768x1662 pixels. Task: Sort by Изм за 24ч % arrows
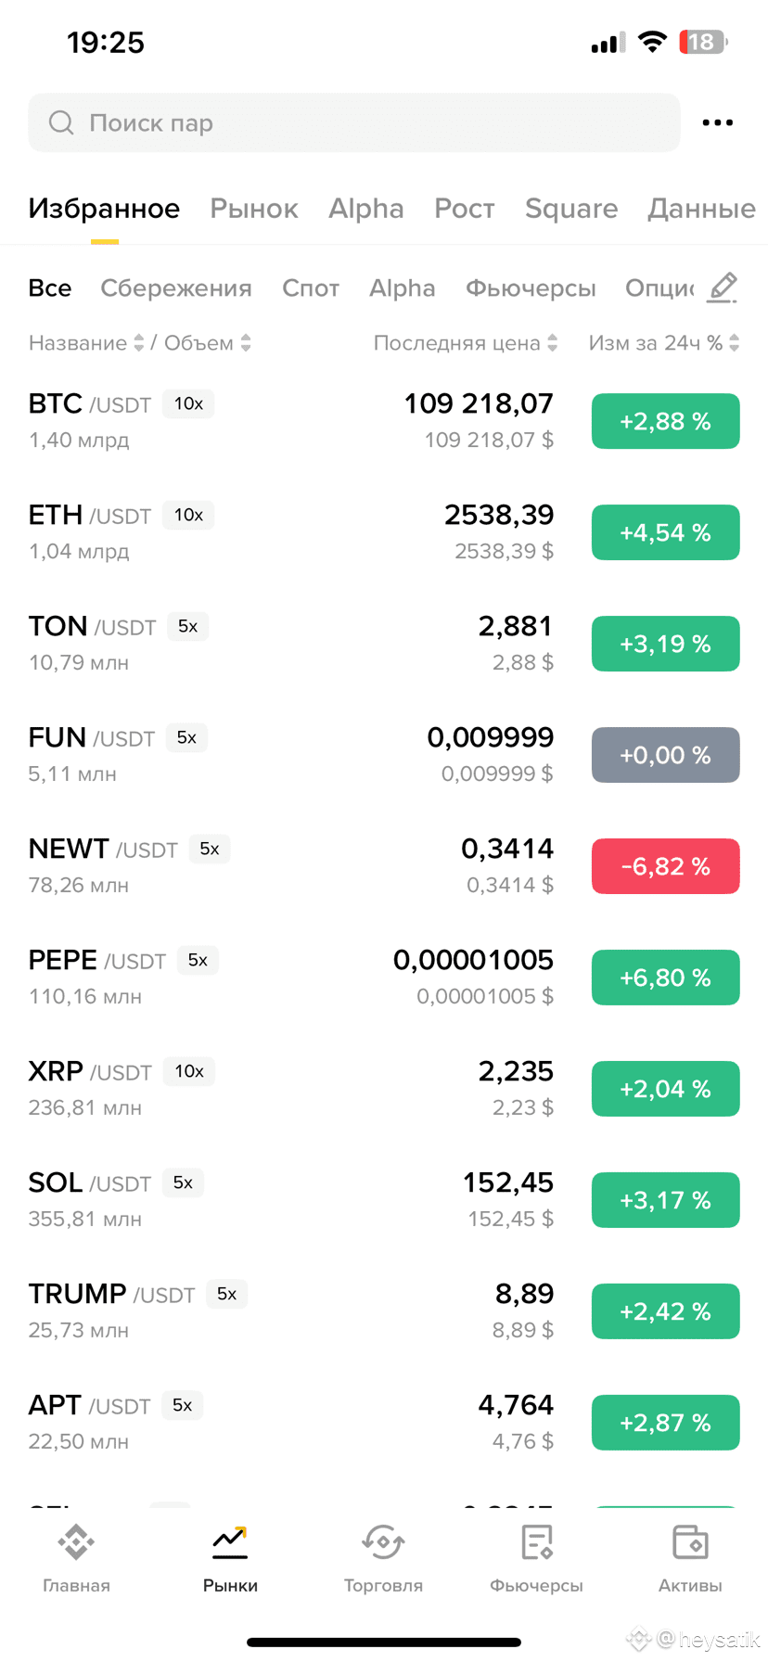(x=734, y=343)
